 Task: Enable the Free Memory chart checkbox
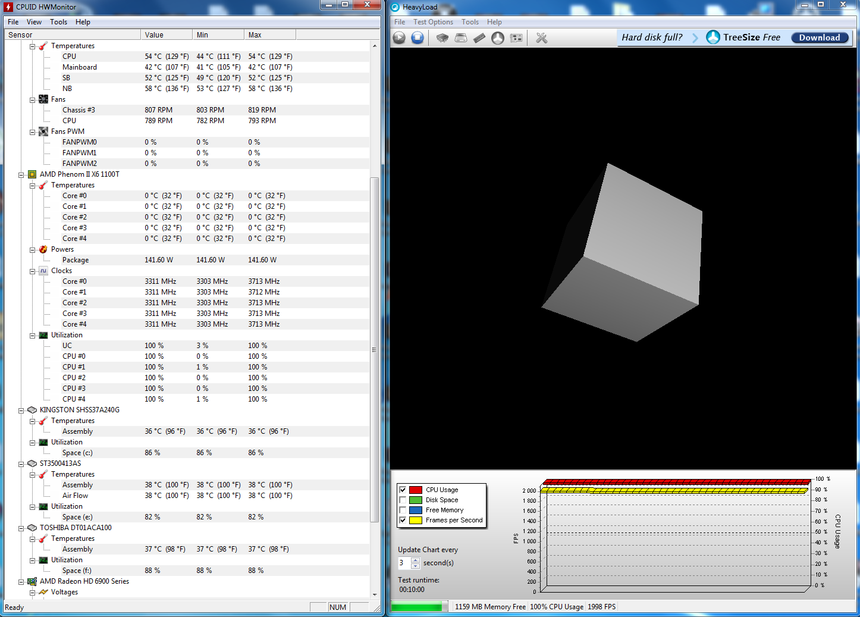pyautogui.click(x=403, y=510)
